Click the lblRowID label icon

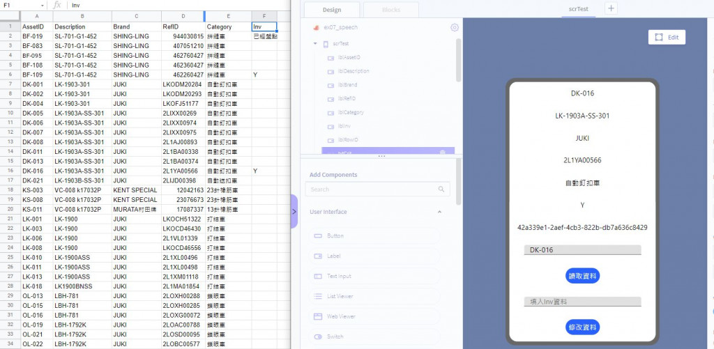pos(331,140)
